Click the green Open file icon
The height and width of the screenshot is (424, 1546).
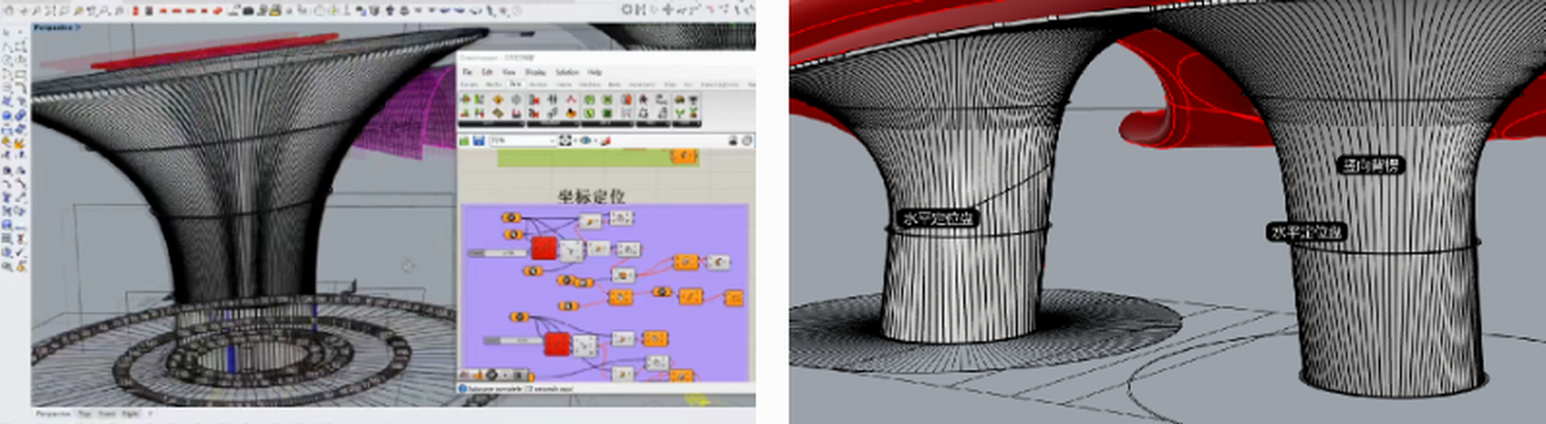(465, 141)
